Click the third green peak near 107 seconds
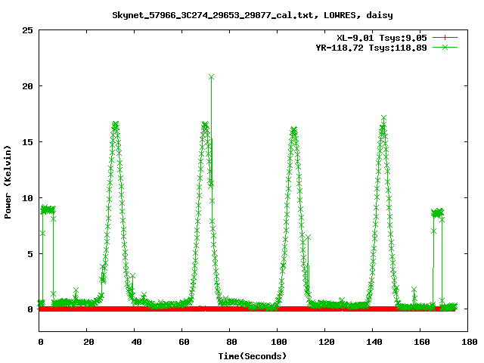Image resolution: width=484 pixels, height=363 pixels. pos(293,130)
